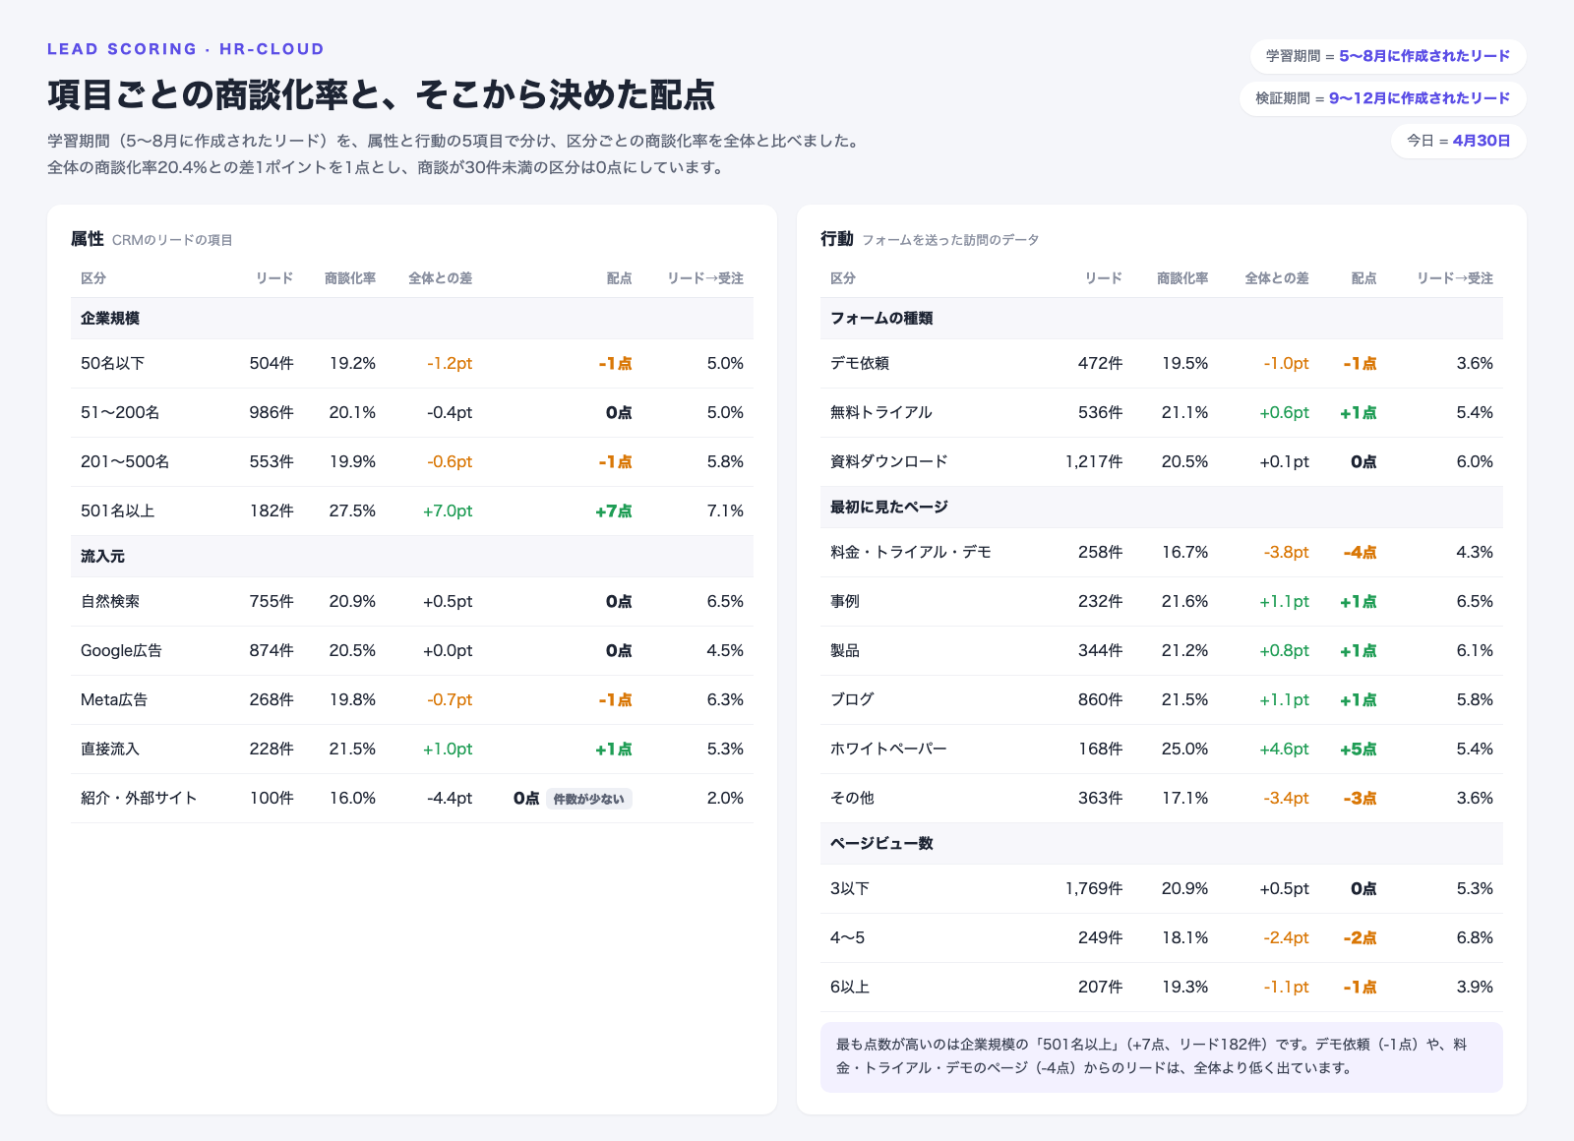This screenshot has height=1141, width=1574.
Task: Click the 資料ダウンロード row label
Action: 889,461
